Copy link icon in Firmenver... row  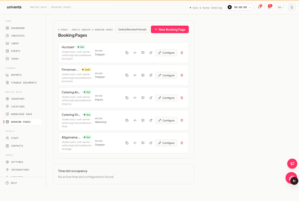coord(127,75)
